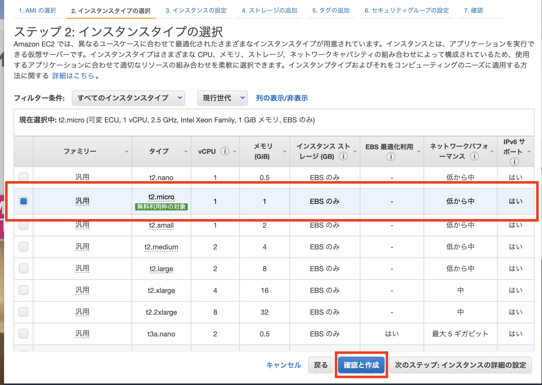This screenshot has height=385, width=542.
Task: Click 汎用 family in t2.xlarge row
Action: coord(82,290)
